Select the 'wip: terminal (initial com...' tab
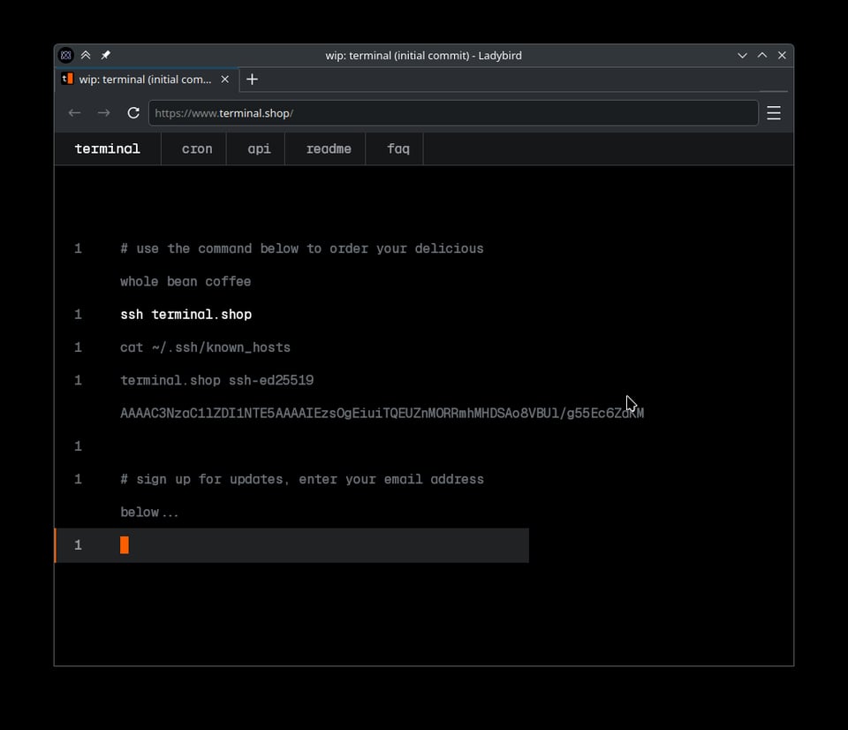This screenshot has width=848, height=730. click(x=141, y=80)
